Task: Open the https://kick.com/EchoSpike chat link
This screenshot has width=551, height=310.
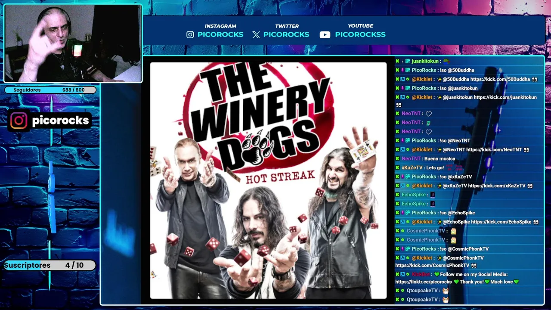Action: (x=501, y=222)
